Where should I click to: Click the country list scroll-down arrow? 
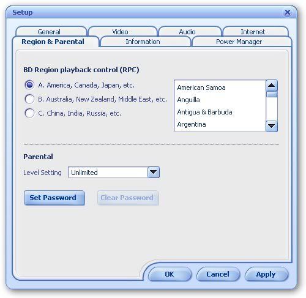click(x=272, y=126)
